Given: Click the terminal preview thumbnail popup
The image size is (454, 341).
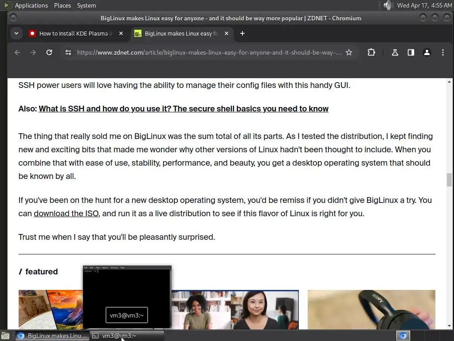Looking at the screenshot, I should click(127, 296).
